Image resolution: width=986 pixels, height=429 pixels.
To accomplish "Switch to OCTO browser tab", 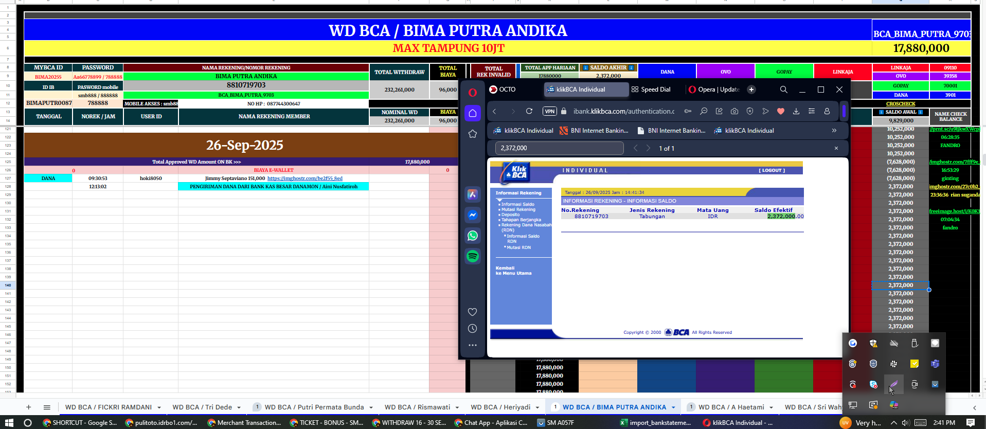I will coord(514,90).
